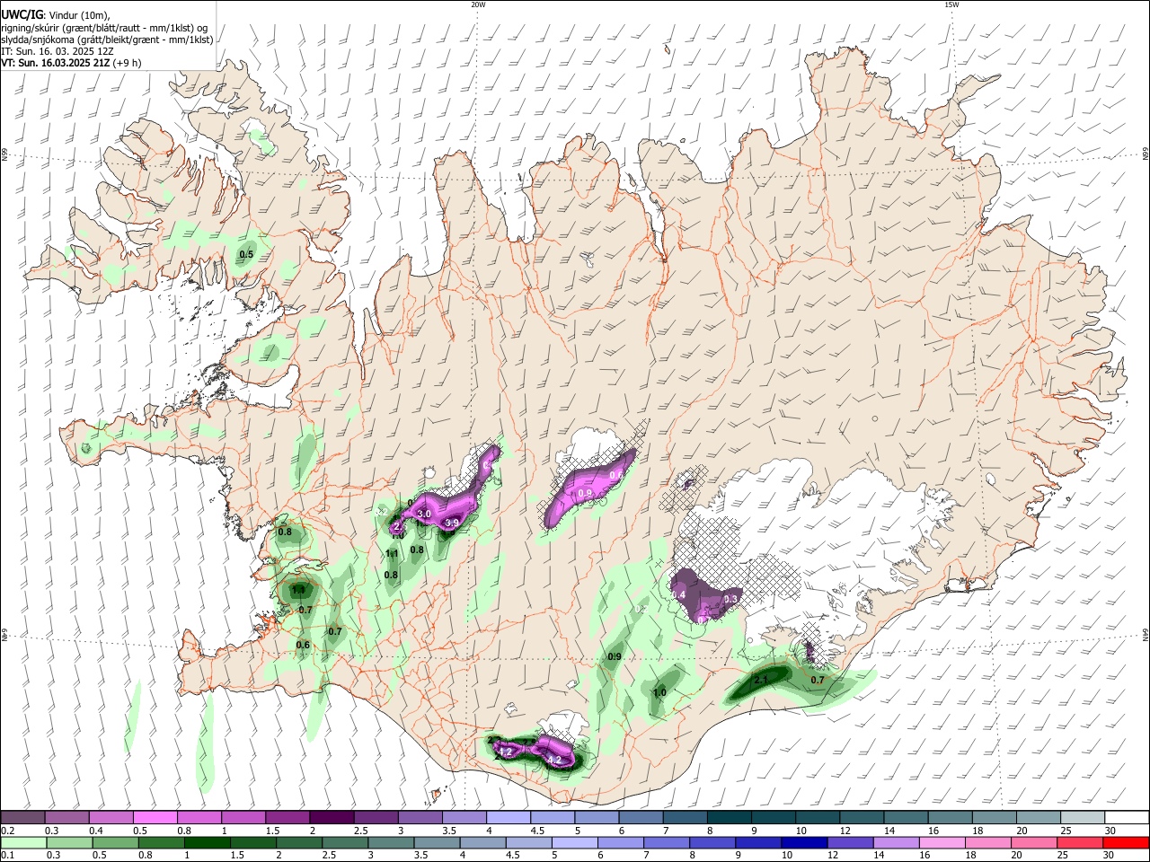Click the white '0.3' label in purple map area
The height and width of the screenshot is (862, 1150).
(730, 599)
